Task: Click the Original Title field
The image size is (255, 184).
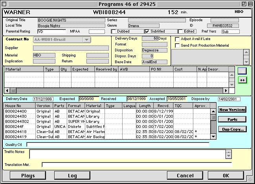Action: (72, 20)
